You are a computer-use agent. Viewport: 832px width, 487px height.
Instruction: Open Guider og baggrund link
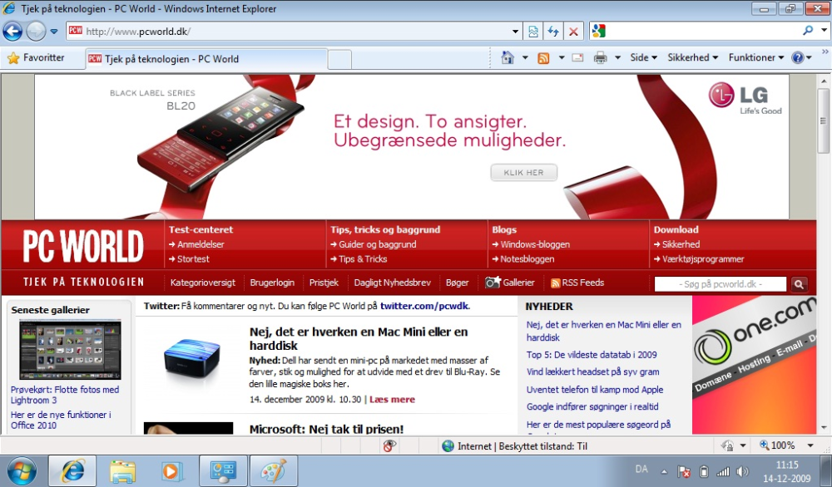click(377, 244)
